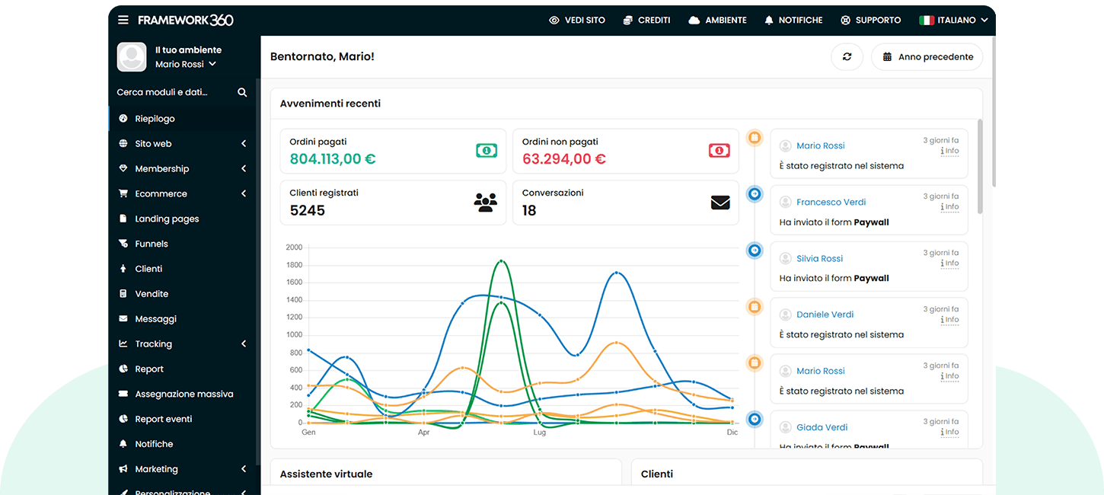The width and height of the screenshot is (1104, 495).
Task: Open Supporto lifebuoy in top bar
Action: (845, 21)
